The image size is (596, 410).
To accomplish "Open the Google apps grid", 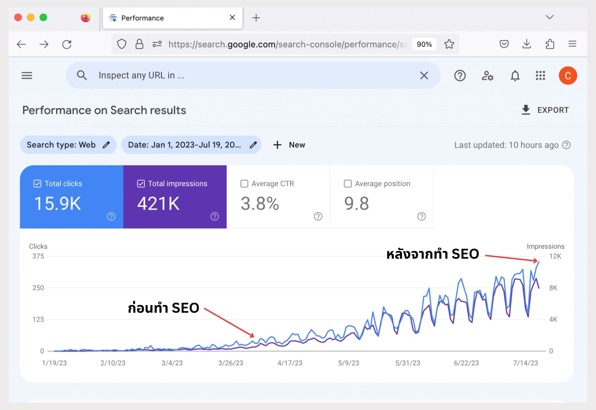I will (540, 75).
